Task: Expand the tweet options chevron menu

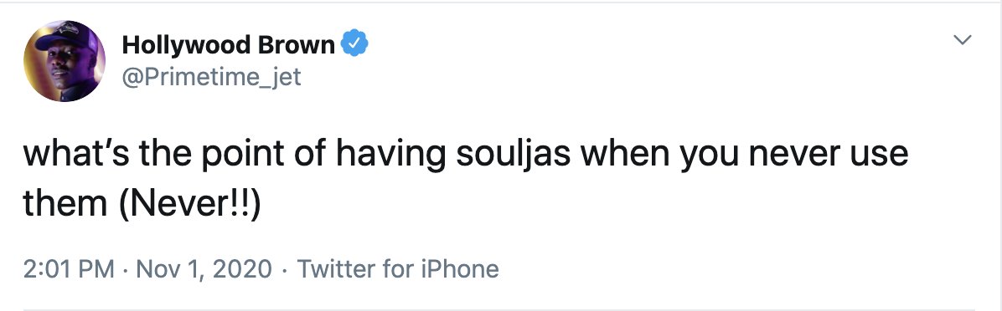Action: pos(963,39)
